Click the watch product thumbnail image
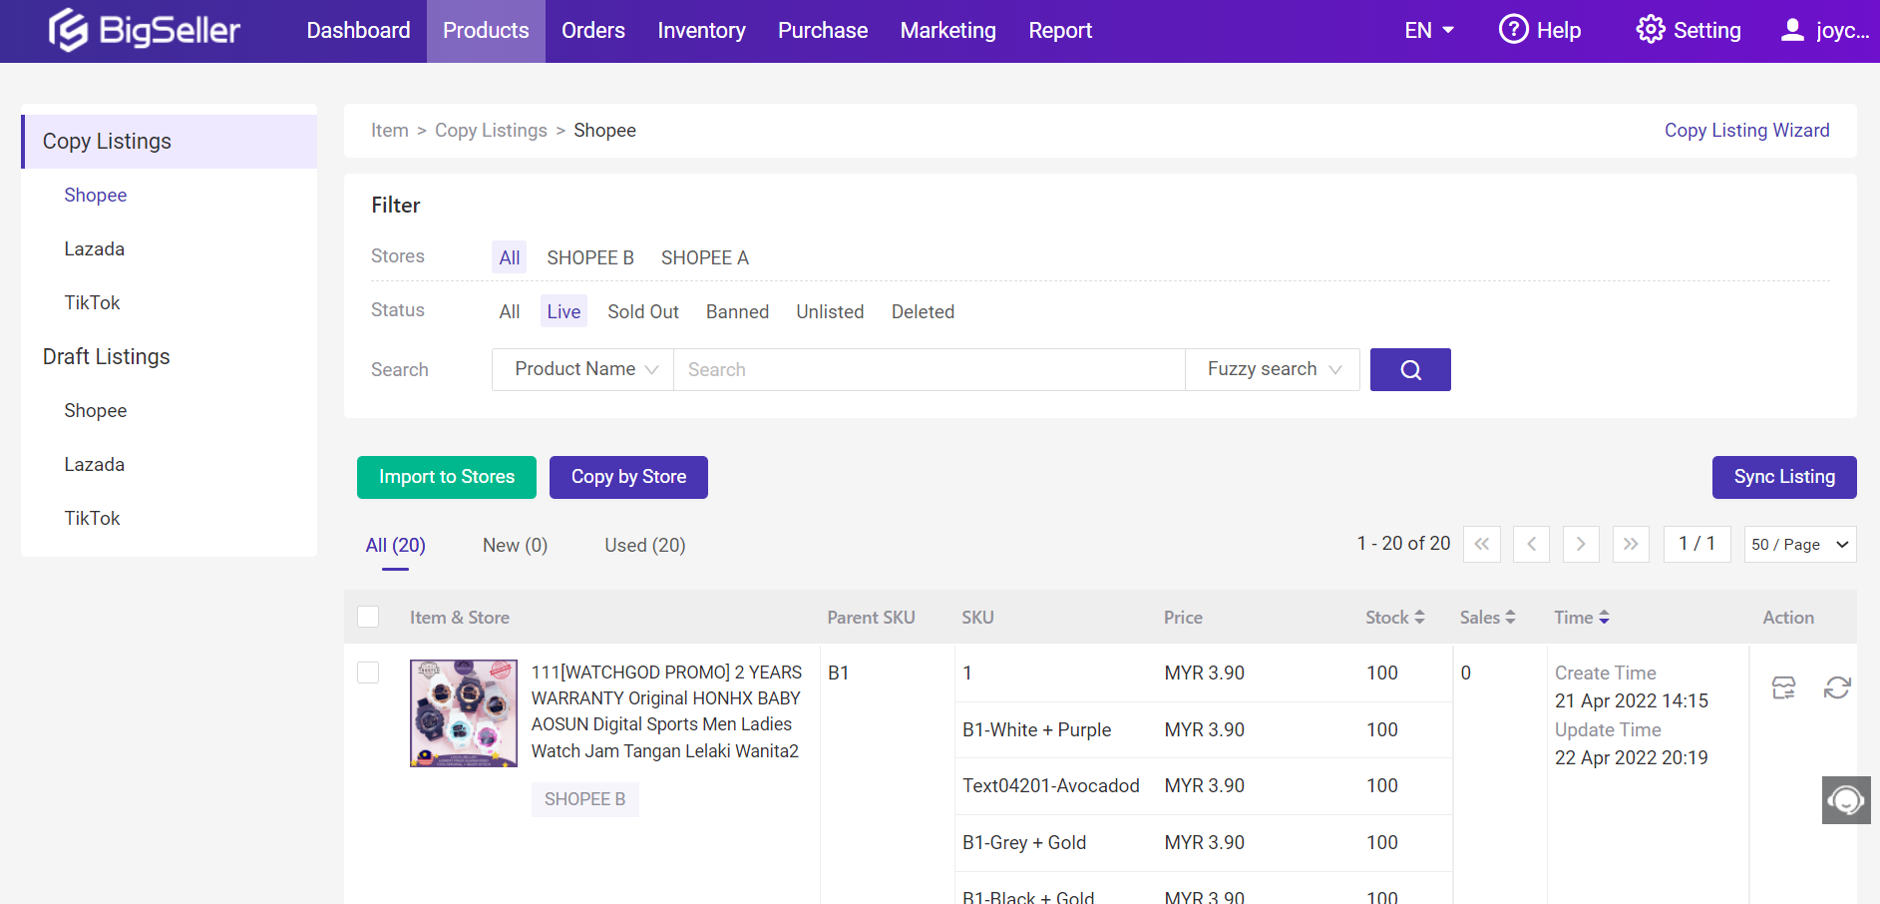The height and width of the screenshot is (904, 1880). (464, 713)
